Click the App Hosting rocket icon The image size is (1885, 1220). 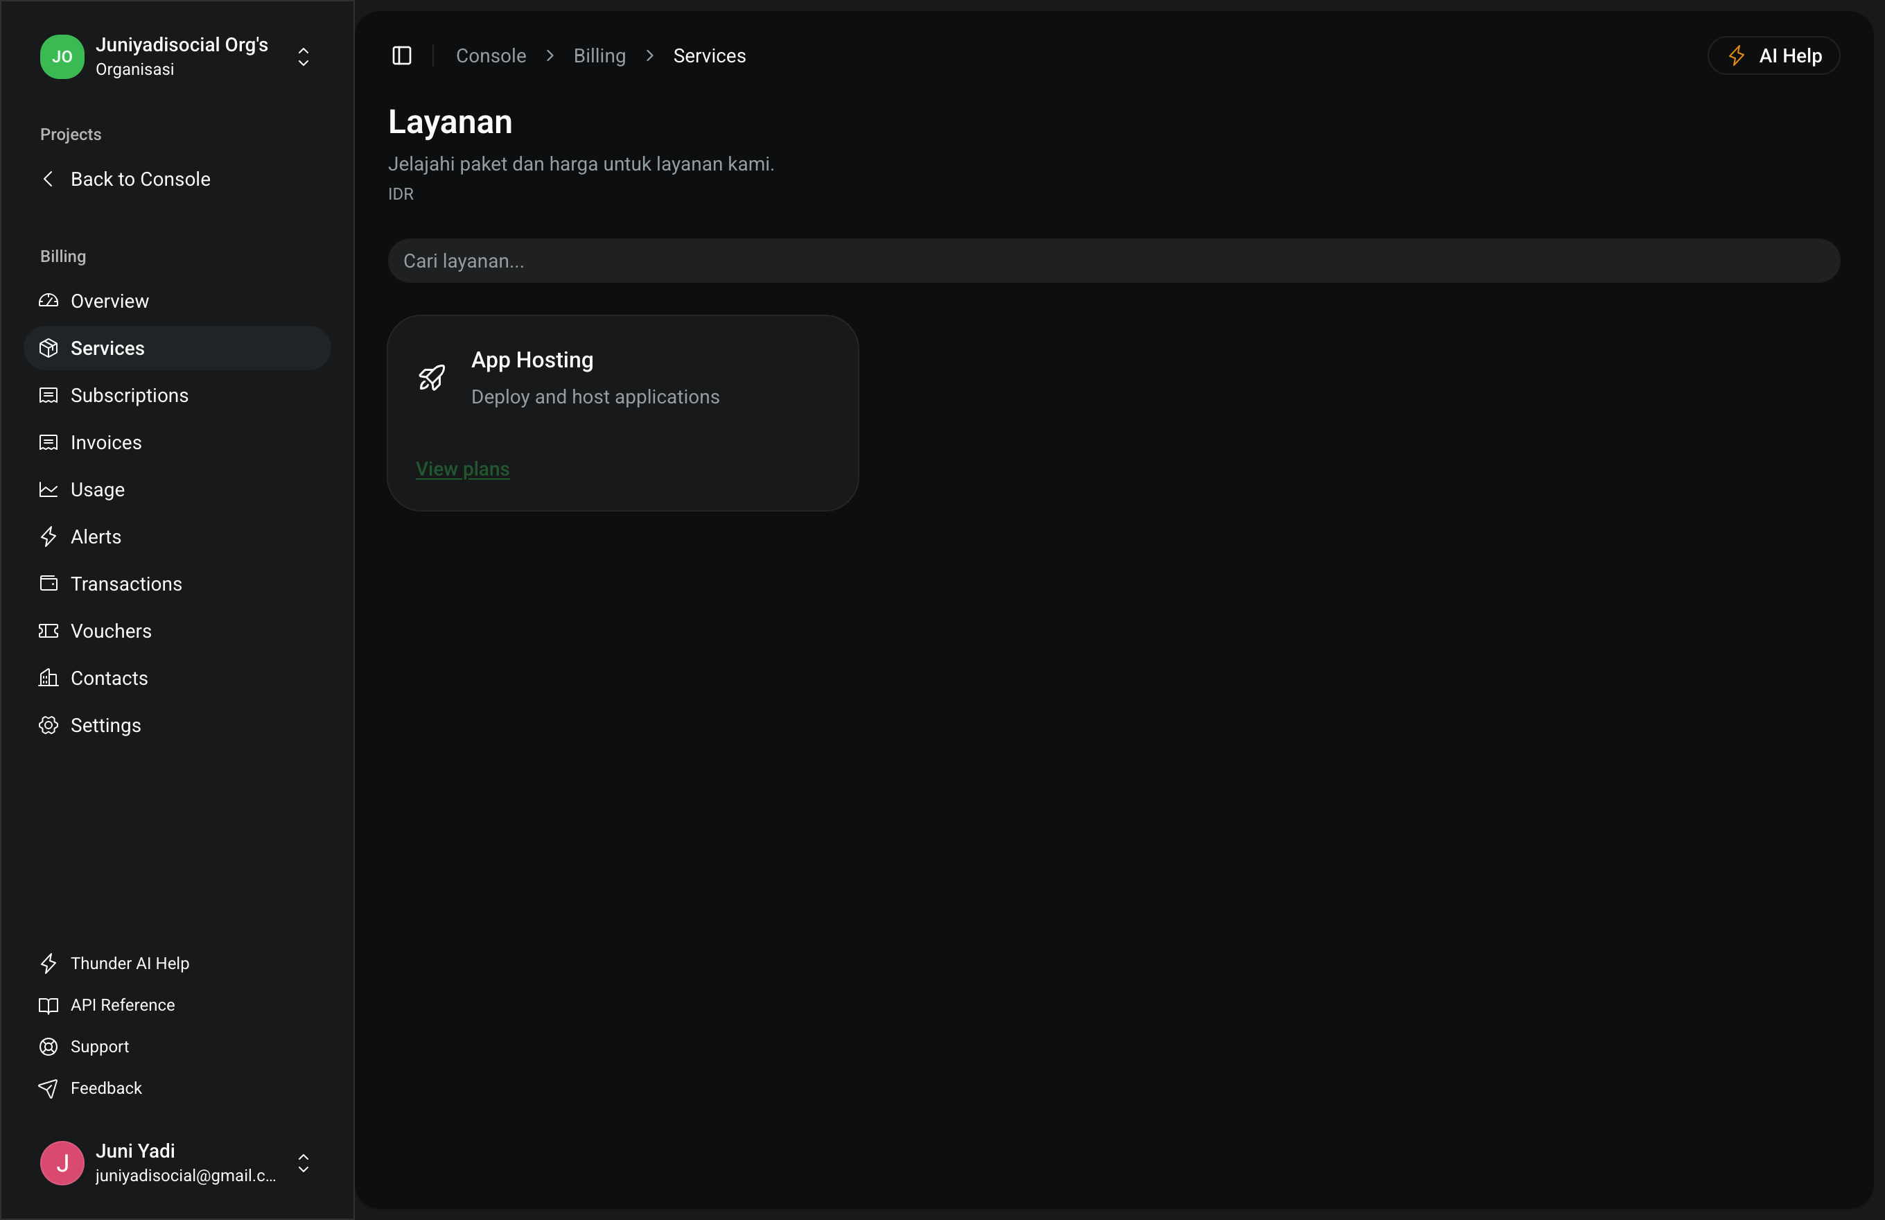[x=432, y=378]
